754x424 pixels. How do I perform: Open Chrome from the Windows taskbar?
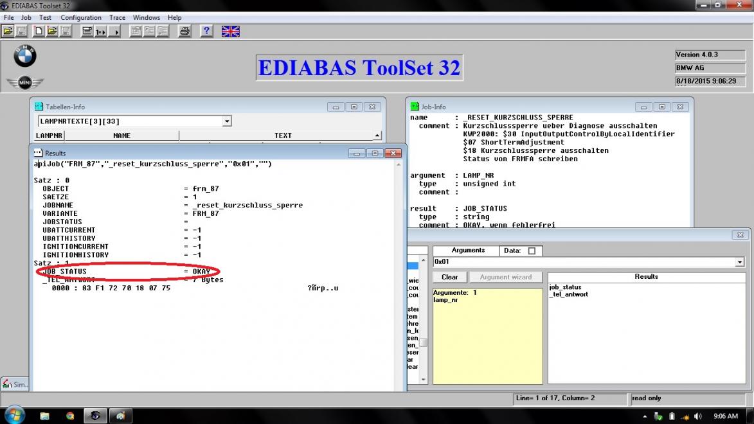tap(70, 416)
